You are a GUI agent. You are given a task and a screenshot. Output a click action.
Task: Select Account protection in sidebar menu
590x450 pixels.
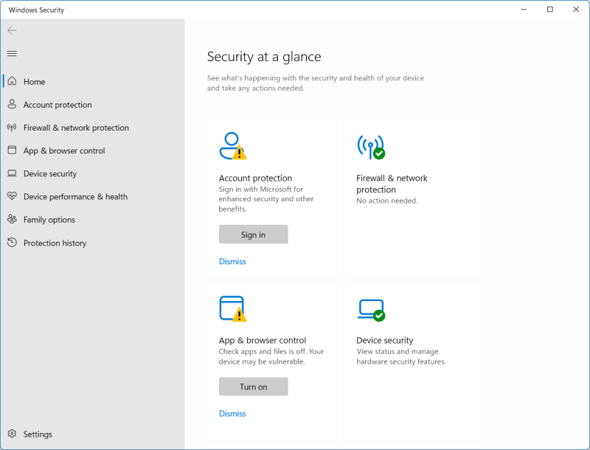[58, 105]
